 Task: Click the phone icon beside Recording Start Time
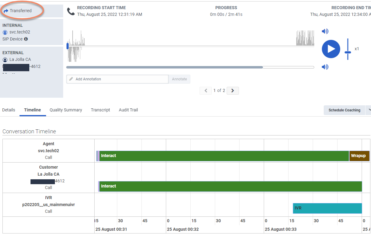tap(71, 12)
